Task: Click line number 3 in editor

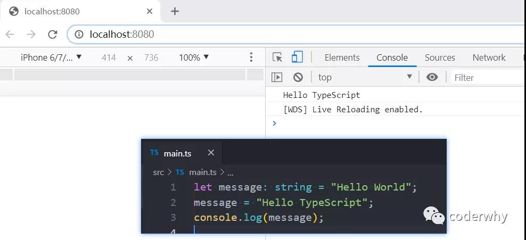Action: pyautogui.click(x=173, y=218)
